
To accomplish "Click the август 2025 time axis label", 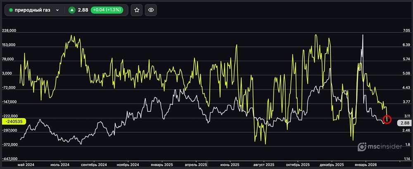I will coord(264,165).
